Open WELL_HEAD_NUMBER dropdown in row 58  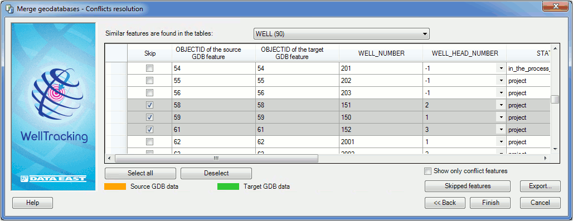pos(501,105)
